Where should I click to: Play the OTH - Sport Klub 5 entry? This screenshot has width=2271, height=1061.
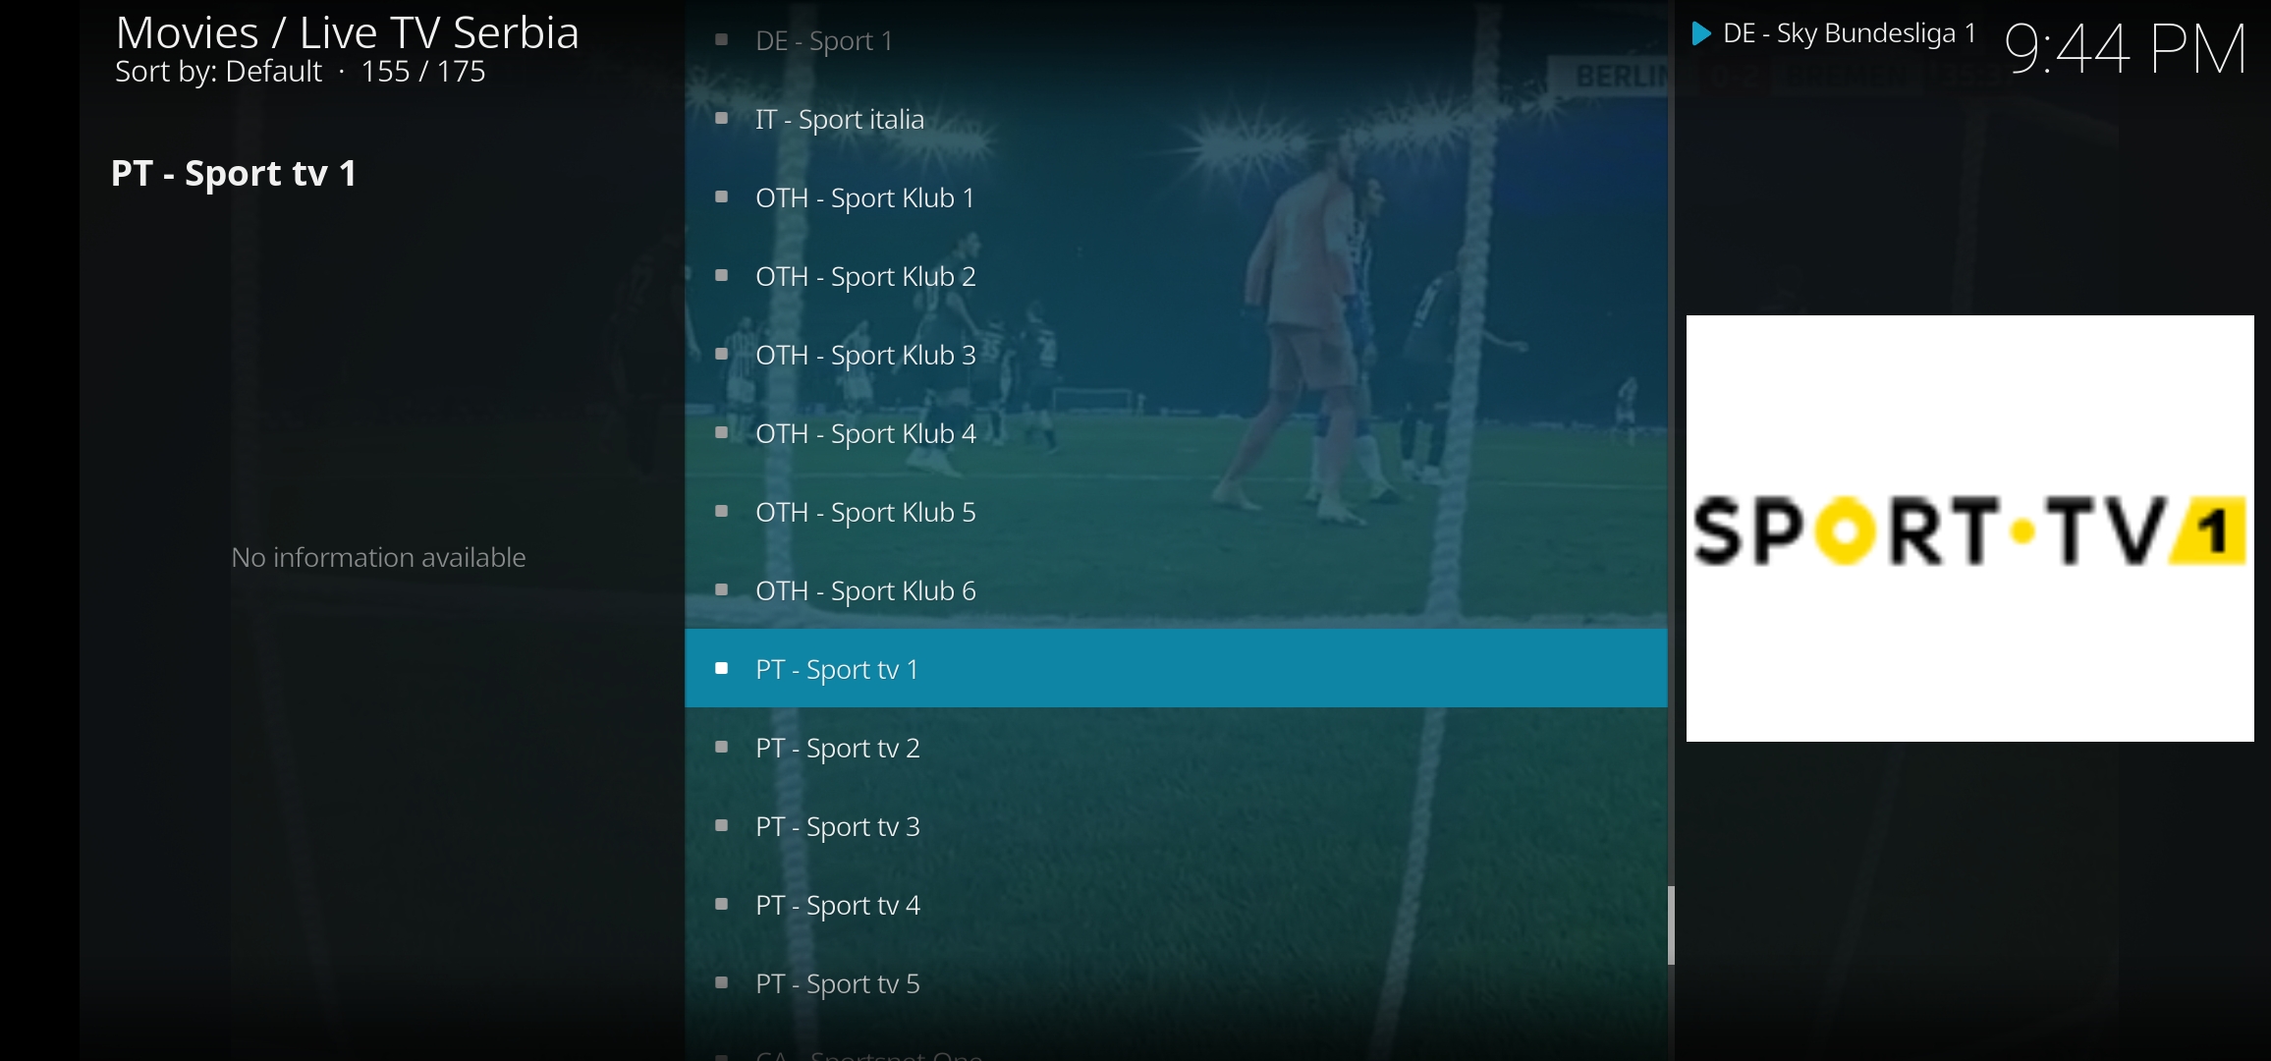coord(1176,511)
